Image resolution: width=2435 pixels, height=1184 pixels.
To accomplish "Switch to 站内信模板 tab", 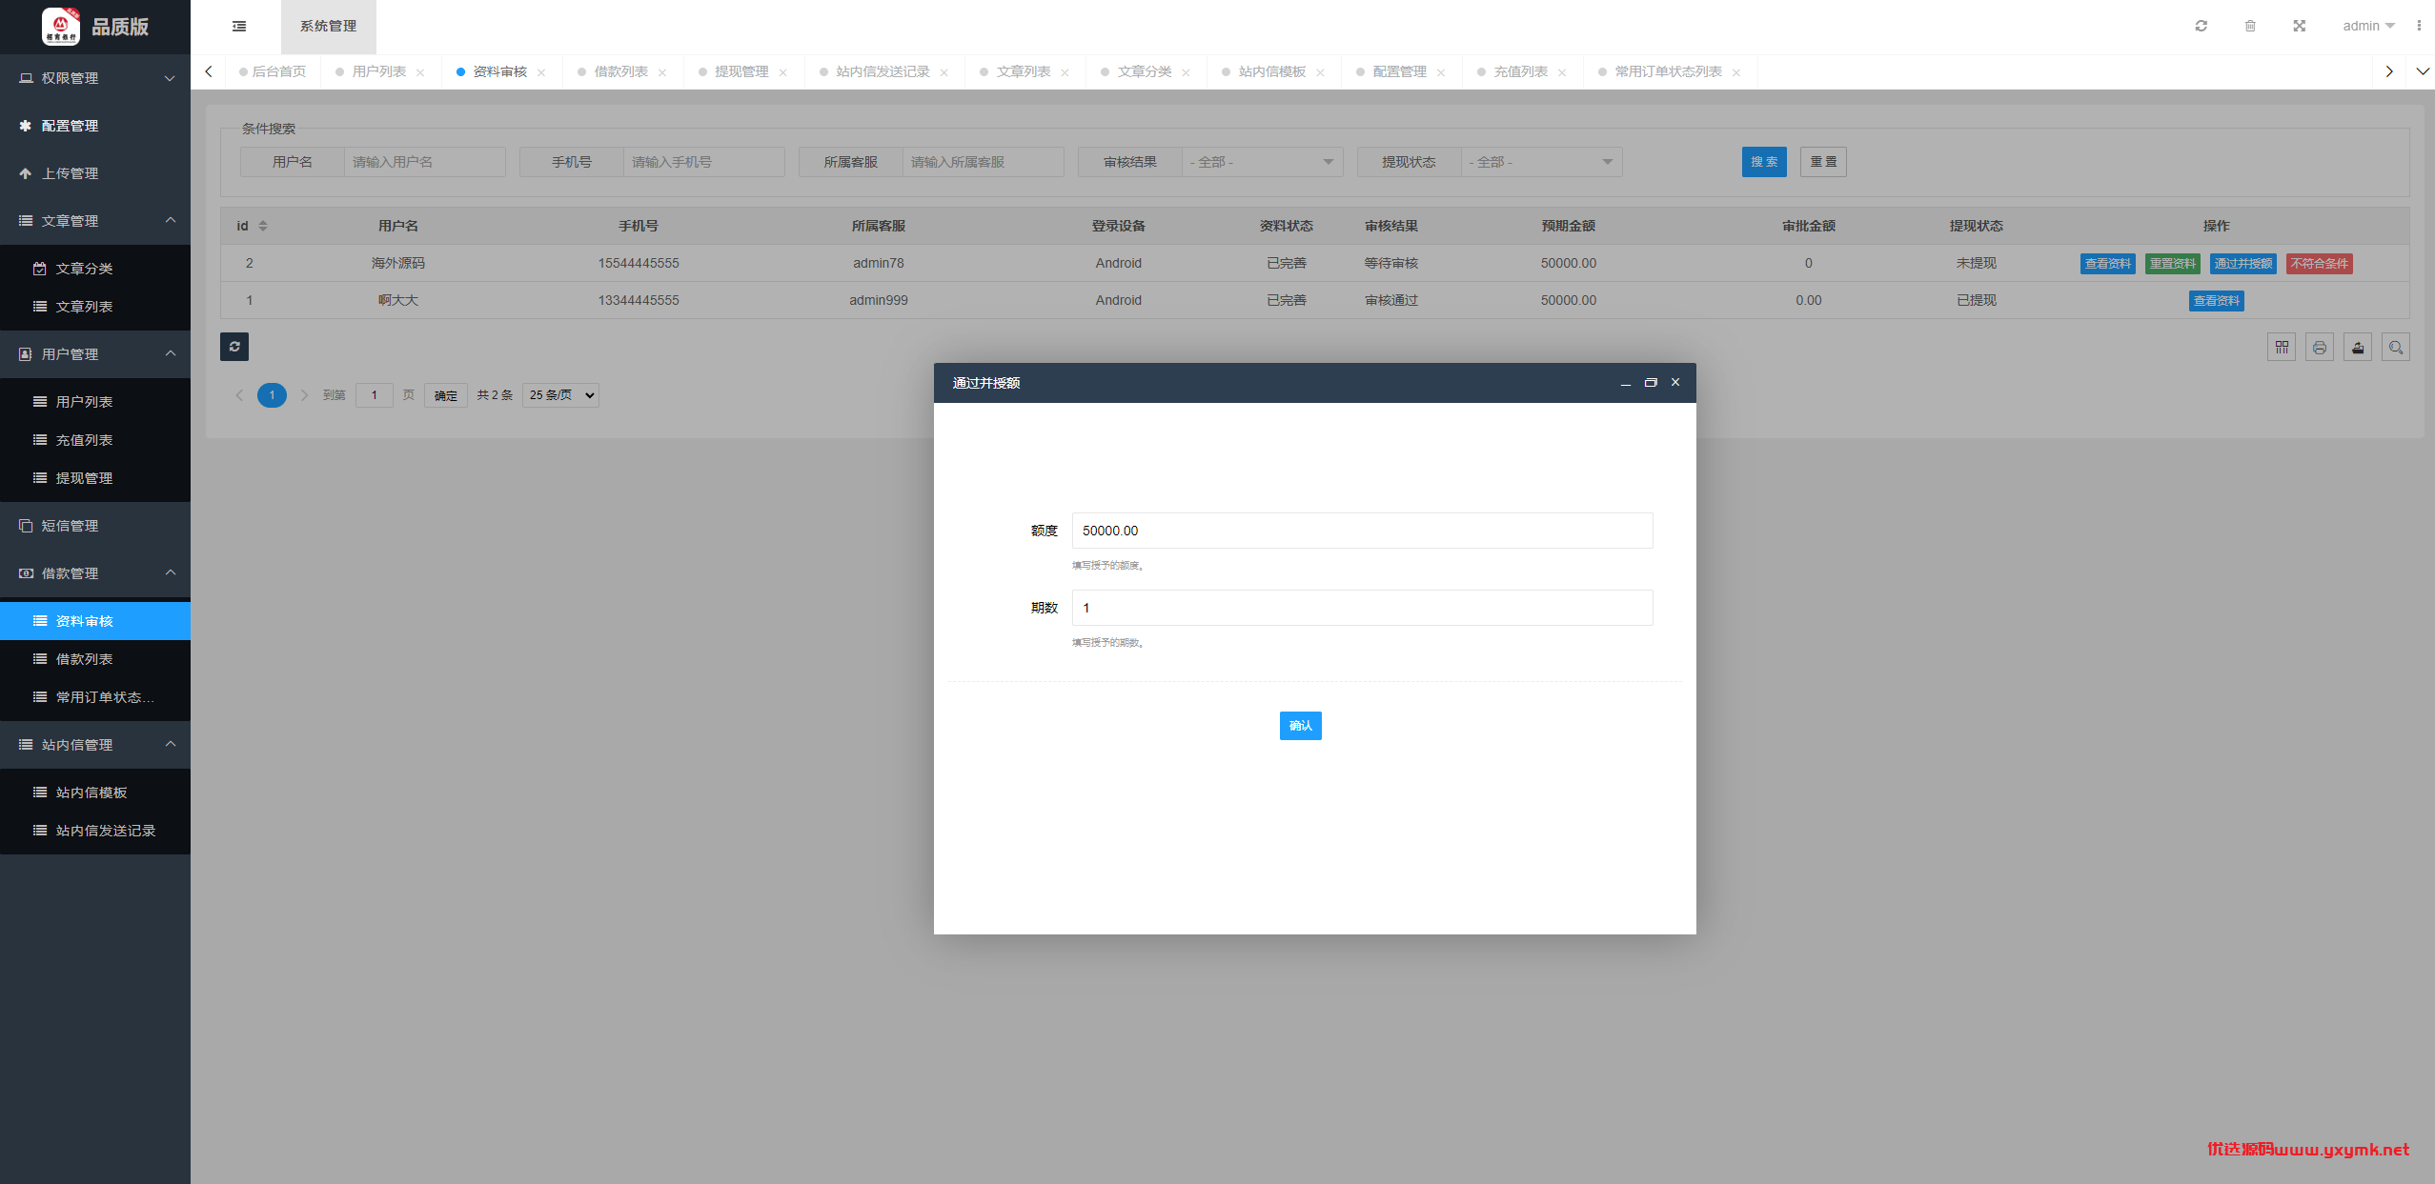I will (x=1272, y=71).
